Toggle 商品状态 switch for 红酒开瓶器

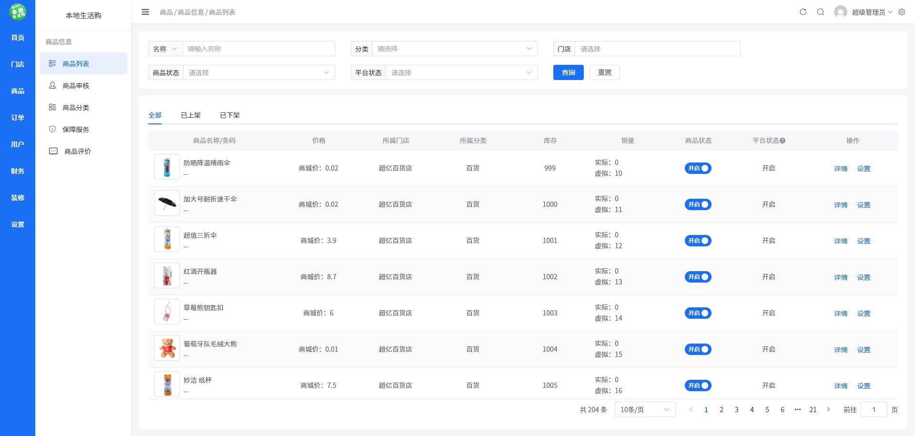click(698, 277)
